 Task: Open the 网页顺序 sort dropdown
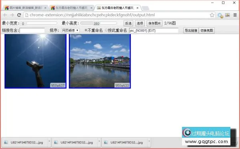click(70, 30)
